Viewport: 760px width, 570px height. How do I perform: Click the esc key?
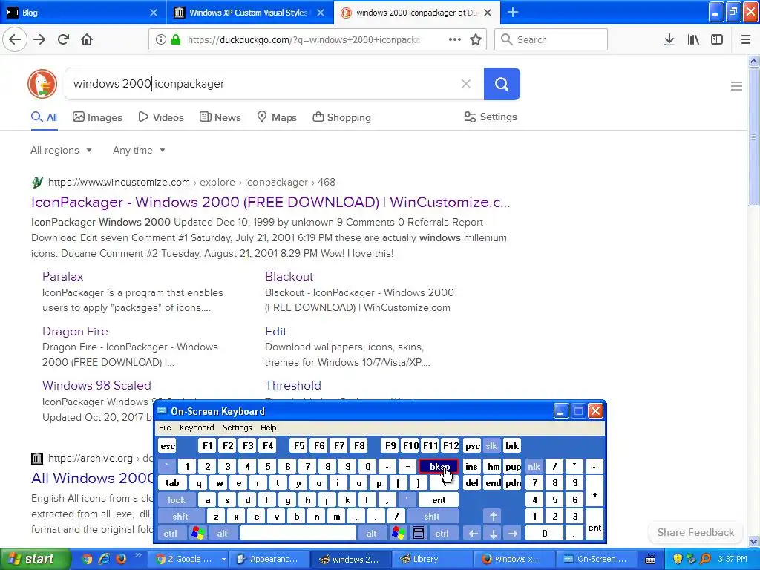(168, 446)
